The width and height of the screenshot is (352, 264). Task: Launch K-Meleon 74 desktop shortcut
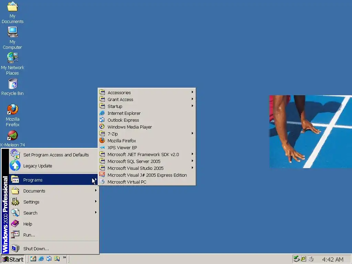click(x=13, y=139)
